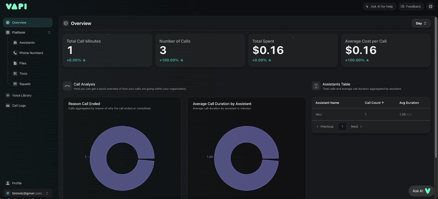Click the Platform grid icon in sidebar

click(8, 32)
